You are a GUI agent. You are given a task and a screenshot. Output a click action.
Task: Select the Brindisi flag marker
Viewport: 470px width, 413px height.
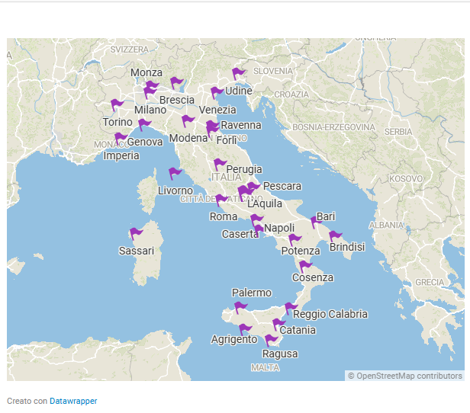point(336,236)
